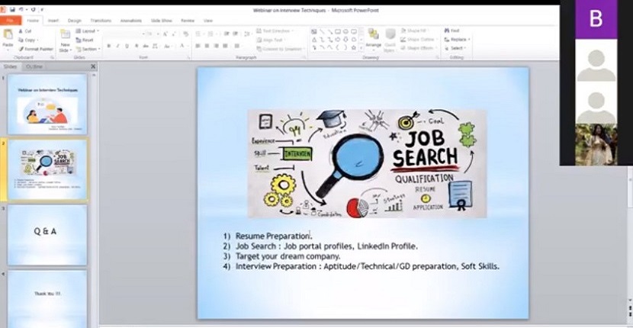Toggle Align Text Right
Image resolution: width=633 pixels, height=328 pixels.
point(217,46)
